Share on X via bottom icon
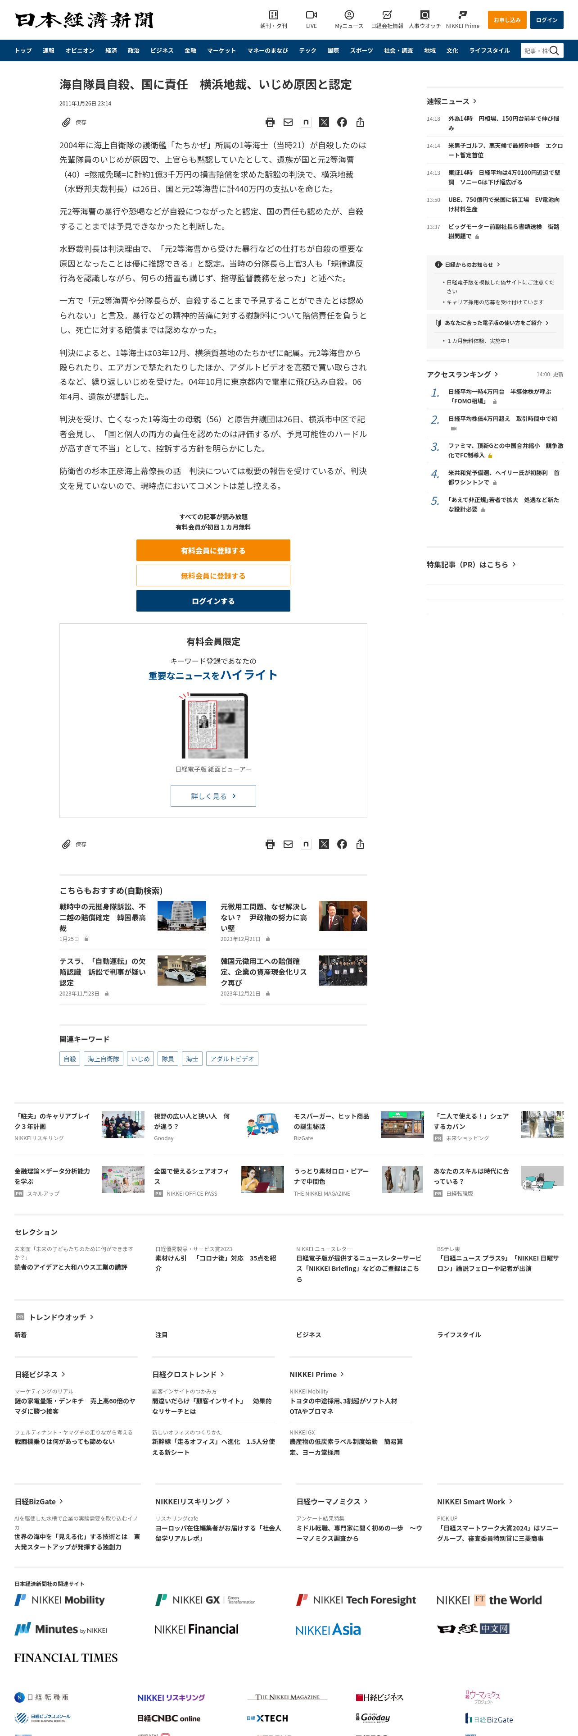This screenshot has height=1736, width=578. coord(324,845)
